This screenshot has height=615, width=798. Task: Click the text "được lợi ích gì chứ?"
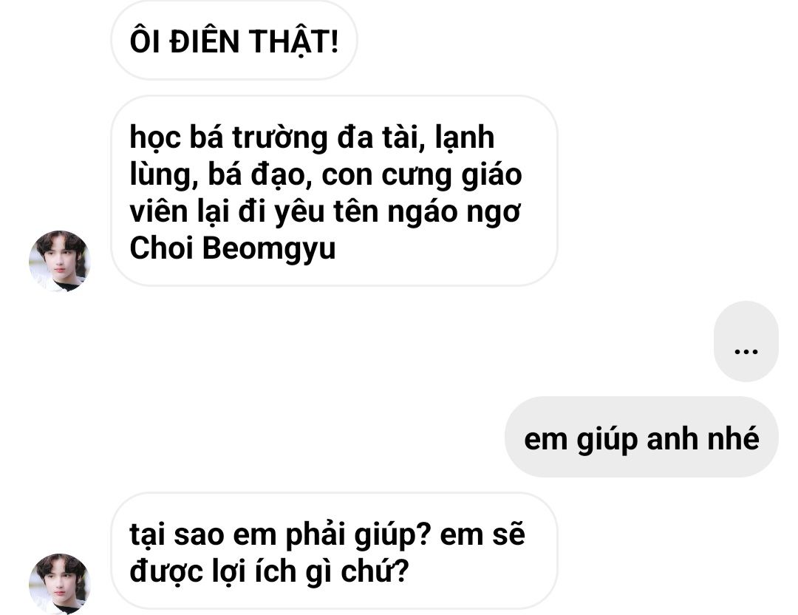coord(269,571)
